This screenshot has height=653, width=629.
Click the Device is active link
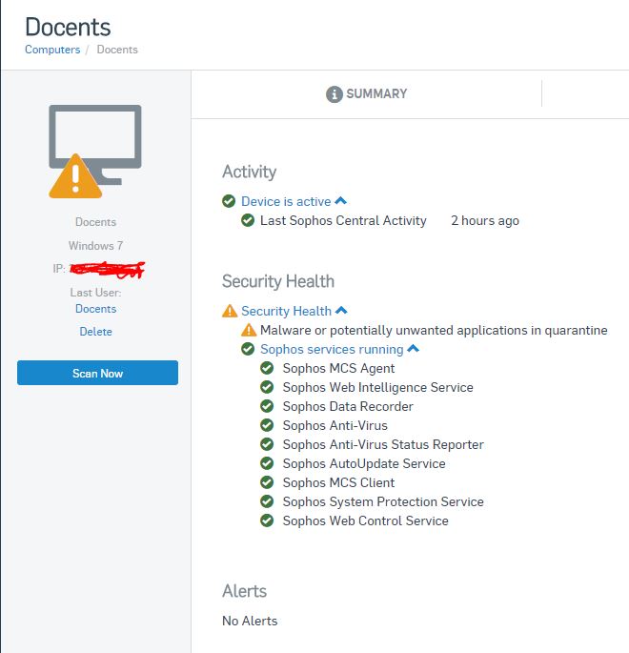tap(286, 201)
